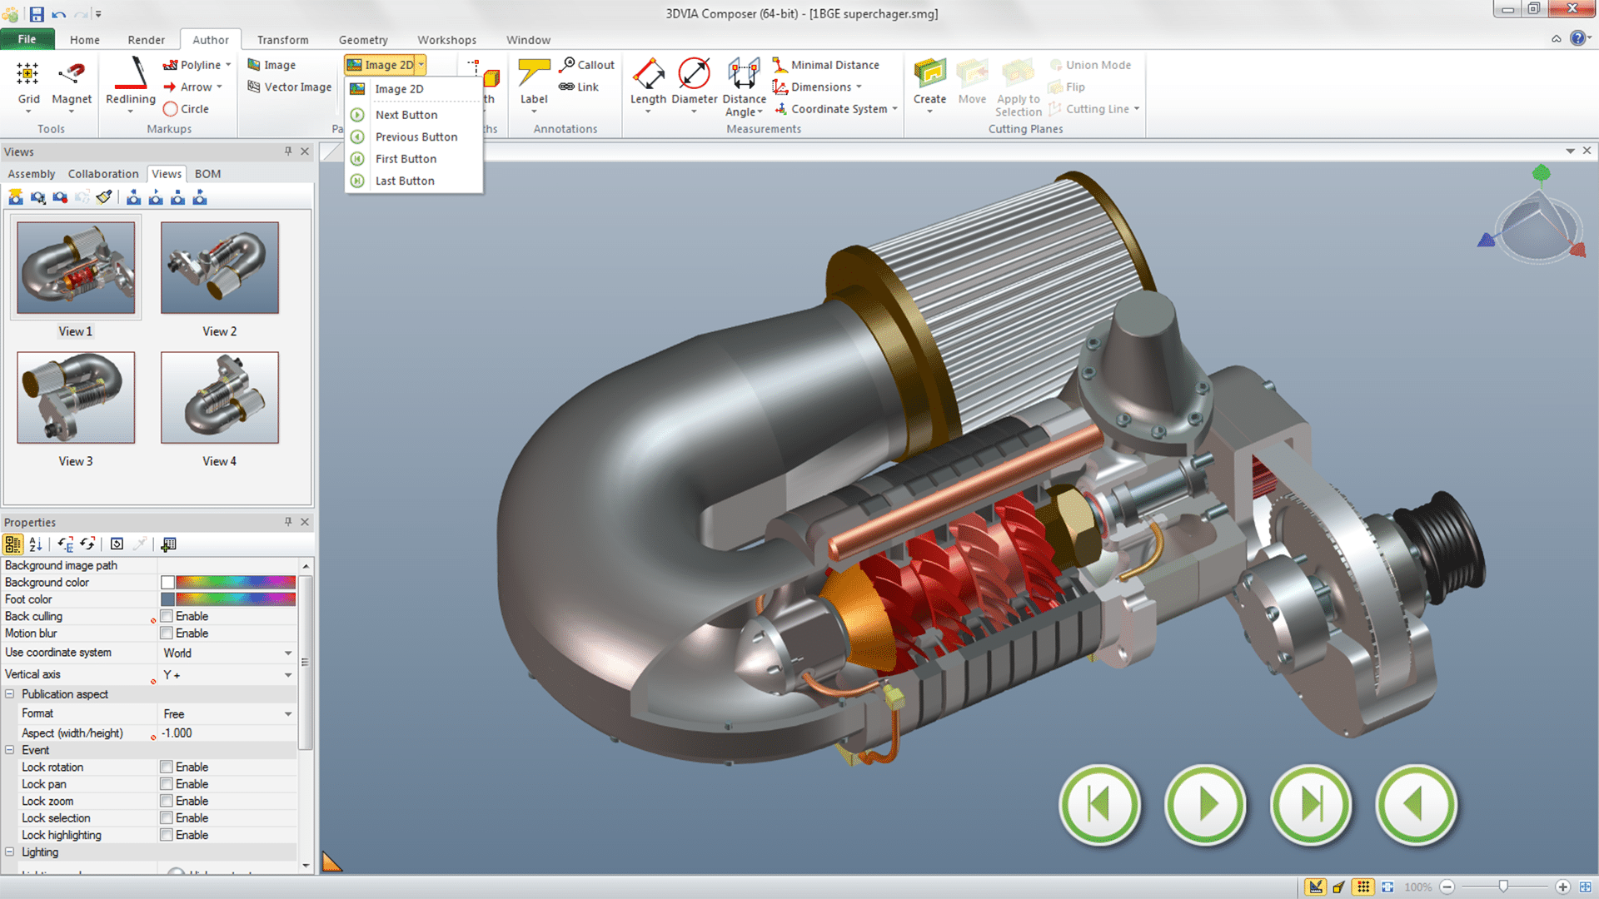Enable the Back culling checkbox

point(167,616)
